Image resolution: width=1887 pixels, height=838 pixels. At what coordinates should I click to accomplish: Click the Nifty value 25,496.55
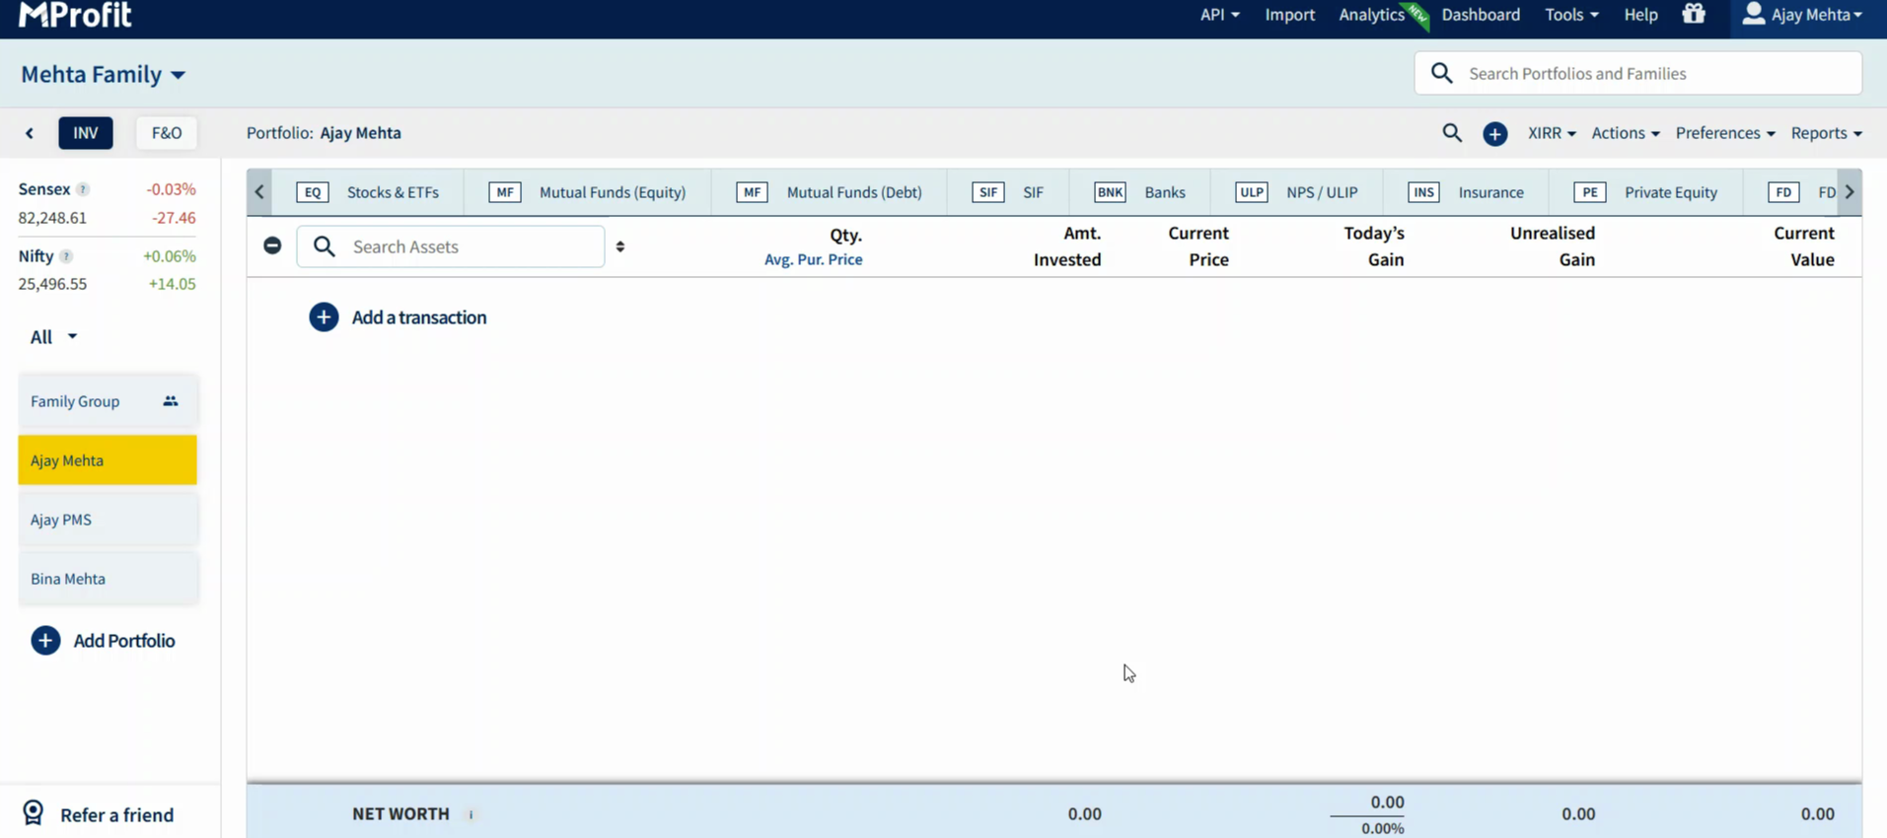click(x=52, y=284)
